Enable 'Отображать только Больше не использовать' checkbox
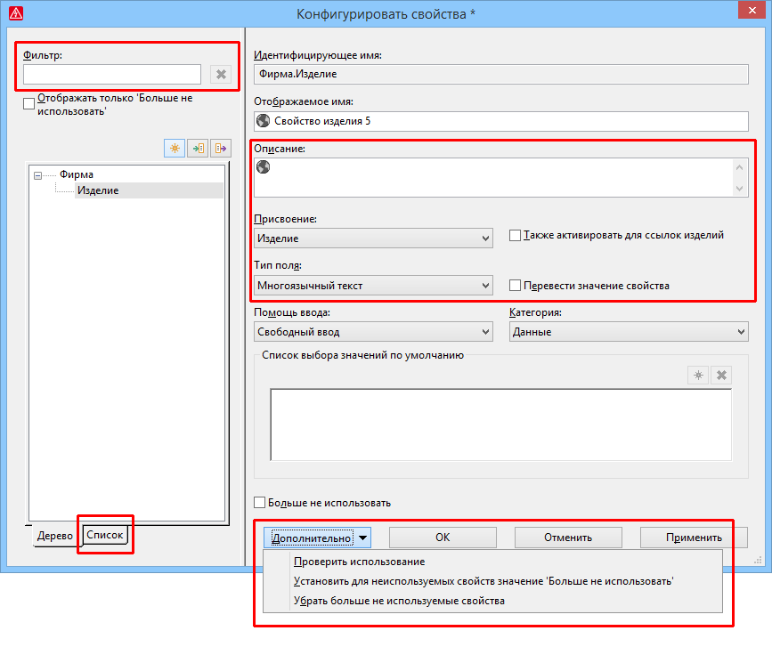 coord(29,104)
